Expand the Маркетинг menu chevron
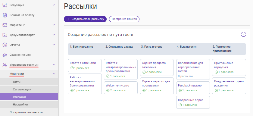 54,25
